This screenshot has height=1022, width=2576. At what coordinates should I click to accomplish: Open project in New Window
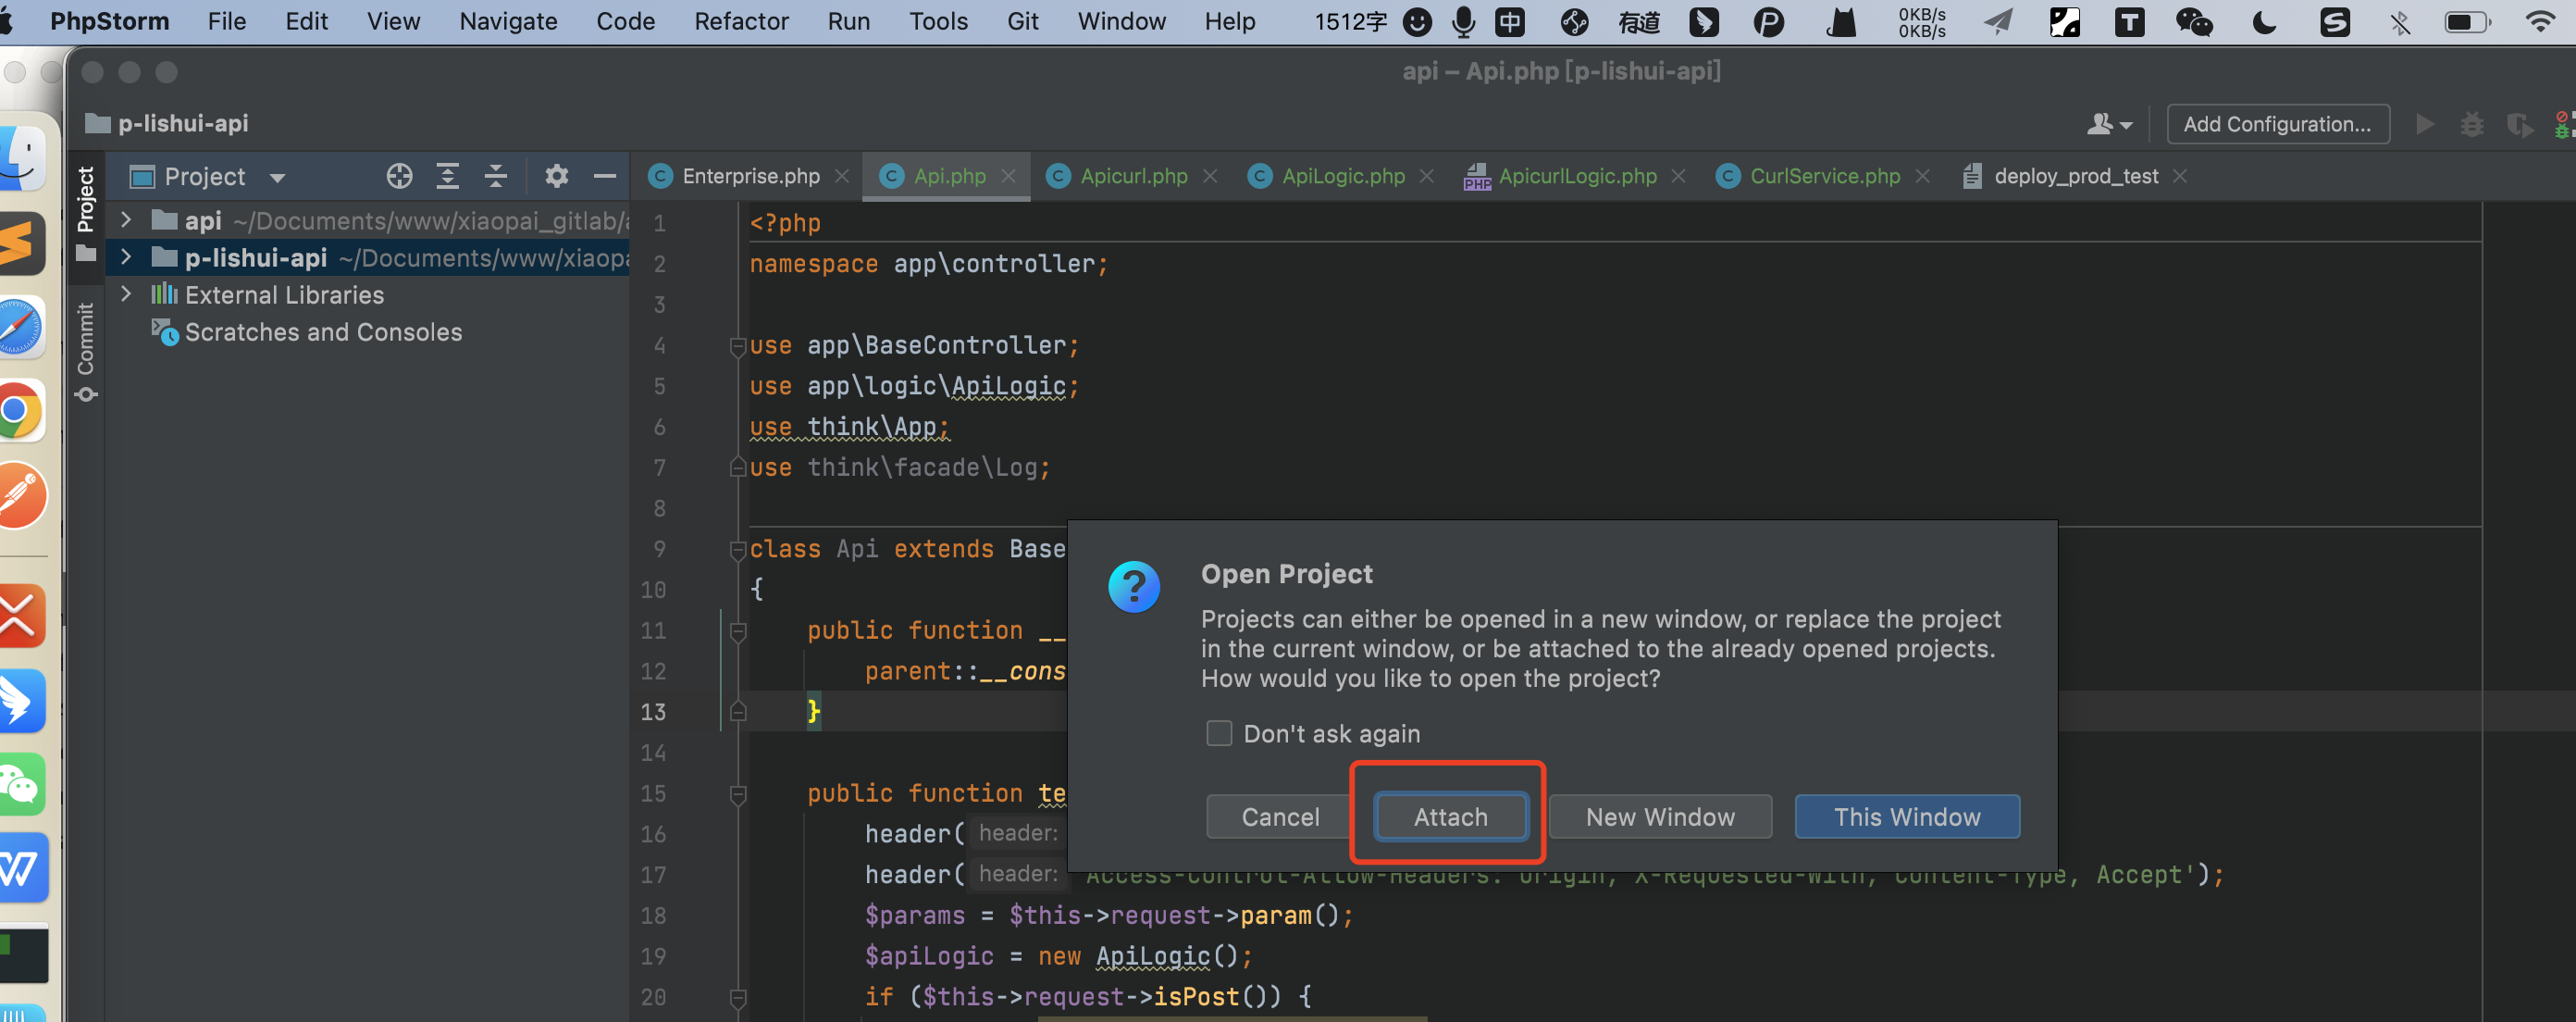point(1660,816)
